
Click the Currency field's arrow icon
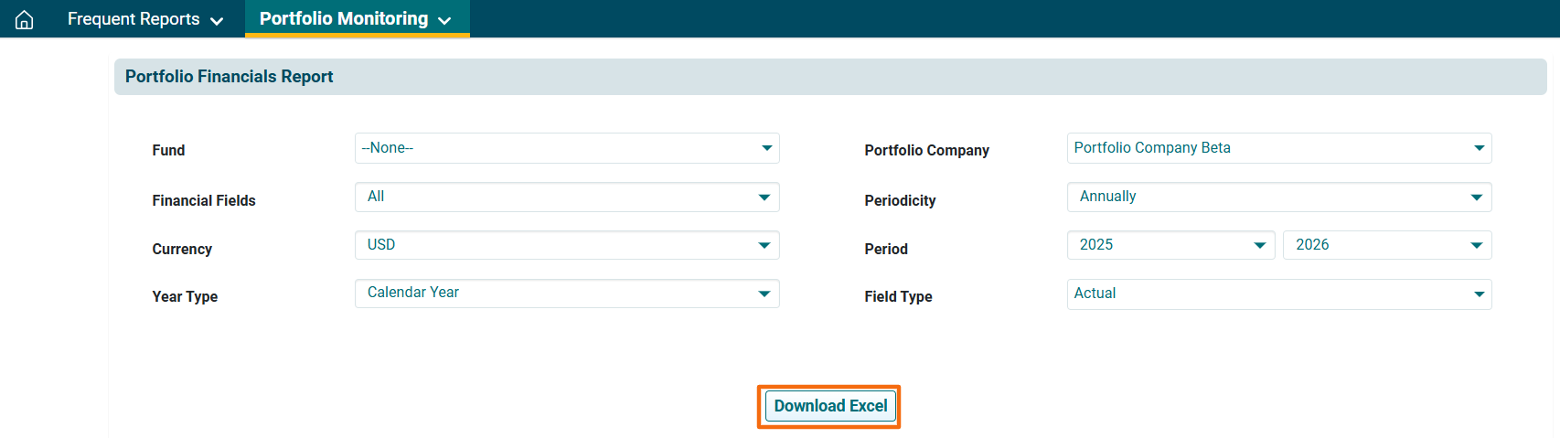coord(764,245)
